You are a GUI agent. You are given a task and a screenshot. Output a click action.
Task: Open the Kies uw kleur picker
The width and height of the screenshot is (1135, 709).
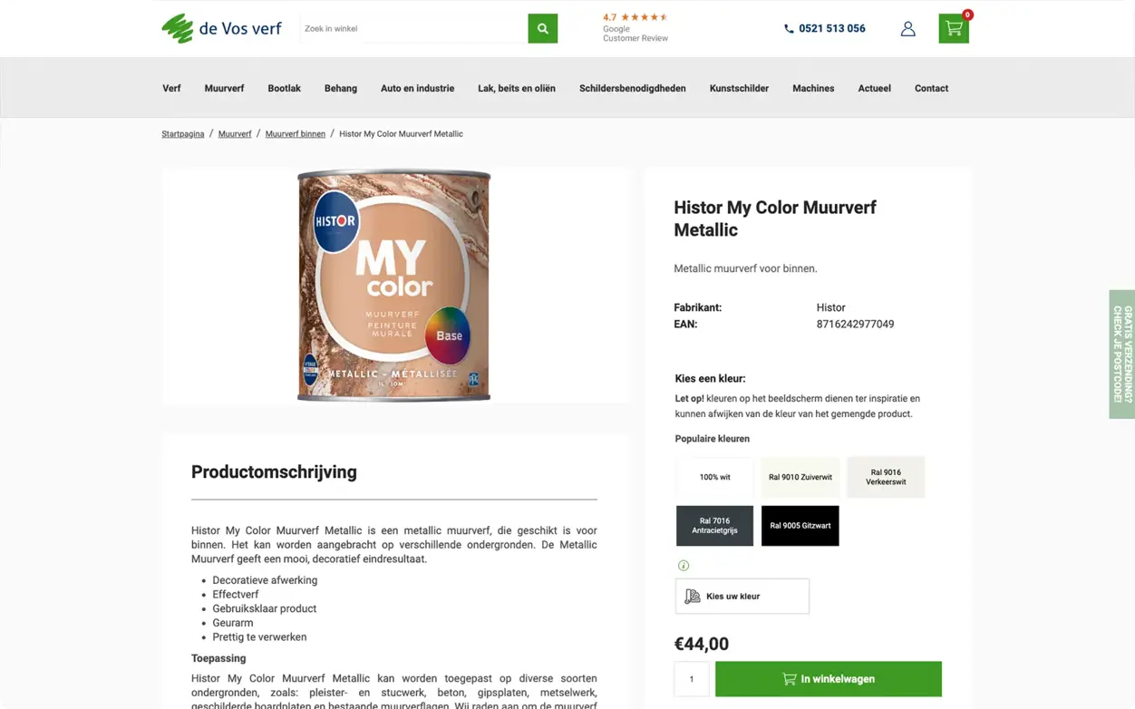tap(742, 597)
